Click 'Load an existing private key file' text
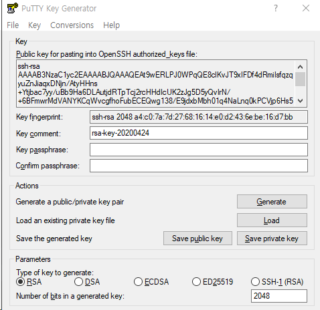 66,220
